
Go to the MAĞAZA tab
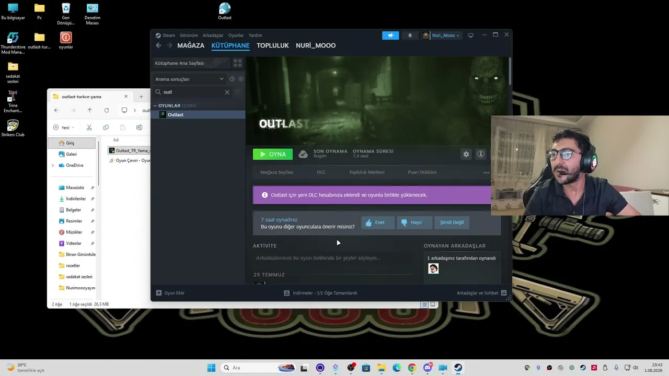point(191,45)
